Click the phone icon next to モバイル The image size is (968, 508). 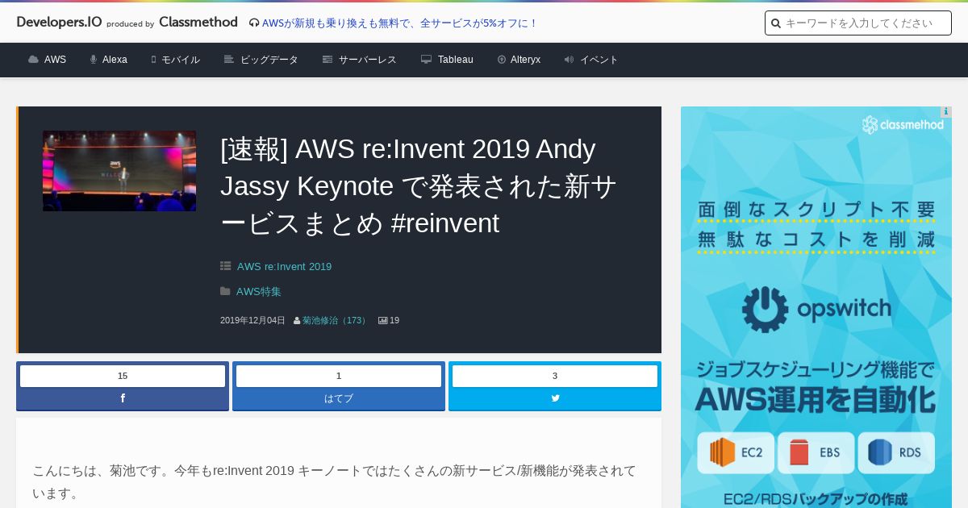coord(153,60)
